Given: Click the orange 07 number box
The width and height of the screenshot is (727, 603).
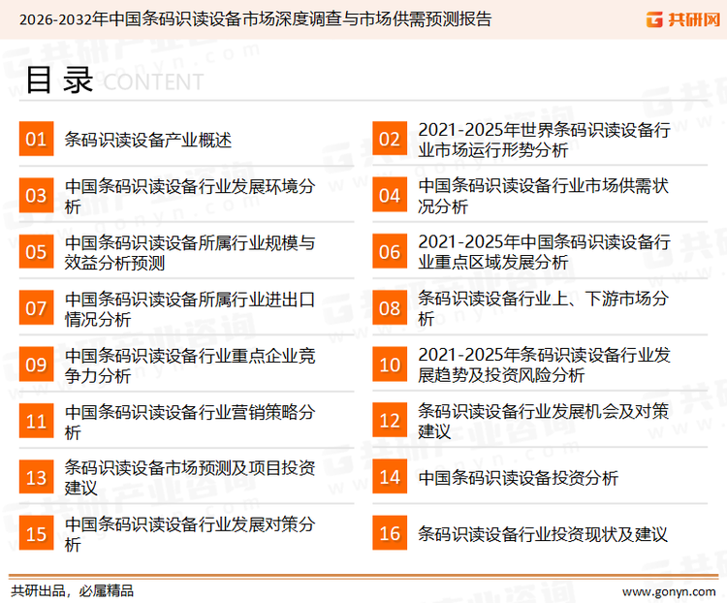Looking at the screenshot, I should pos(36,308).
